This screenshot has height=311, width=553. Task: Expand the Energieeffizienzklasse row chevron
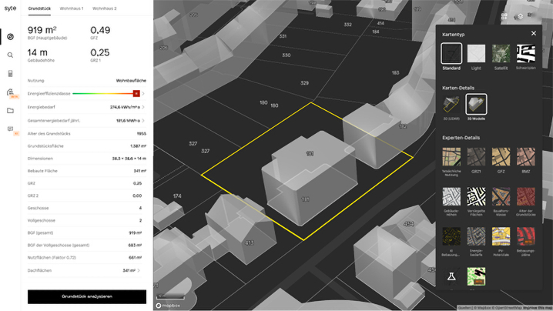144,93
